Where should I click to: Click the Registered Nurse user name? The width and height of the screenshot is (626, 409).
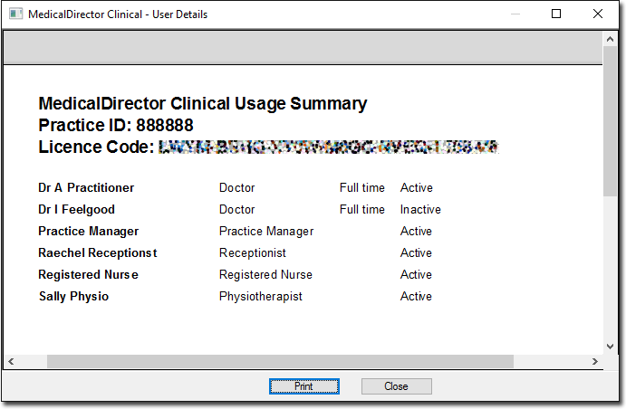point(88,275)
